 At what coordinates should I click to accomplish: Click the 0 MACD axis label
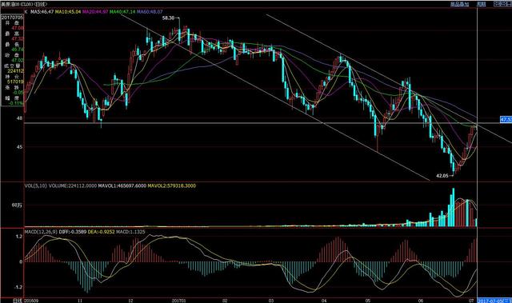pyautogui.click(x=21, y=261)
